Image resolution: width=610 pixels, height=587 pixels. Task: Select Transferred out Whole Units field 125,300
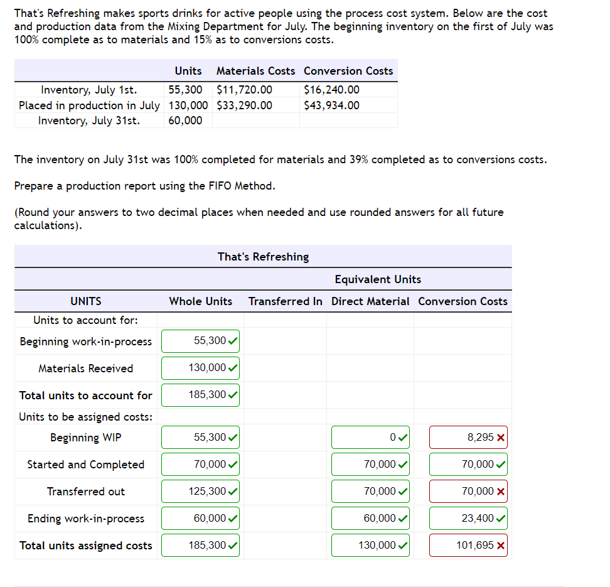[200, 491]
